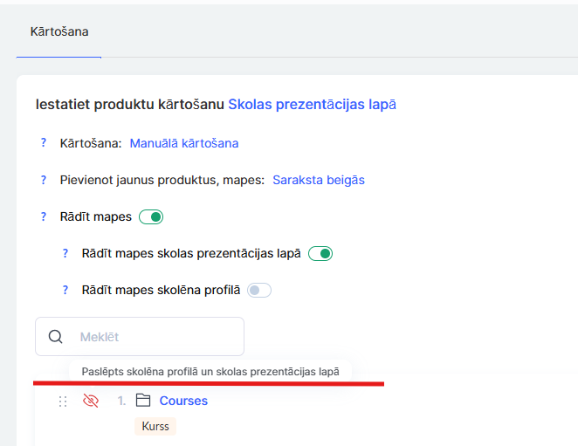Viewport: 578px width, 446px height.
Task: Follow the Skolas prezentācijas lapā link
Action: tap(312, 105)
